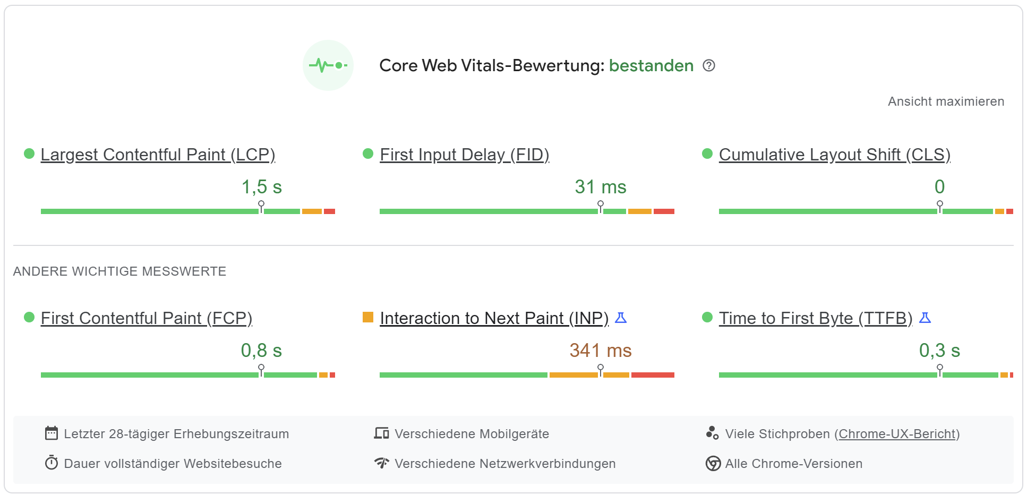
Task: Open the Chrome-UX-Bericht link
Action: pyautogui.click(x=898, y=433)
